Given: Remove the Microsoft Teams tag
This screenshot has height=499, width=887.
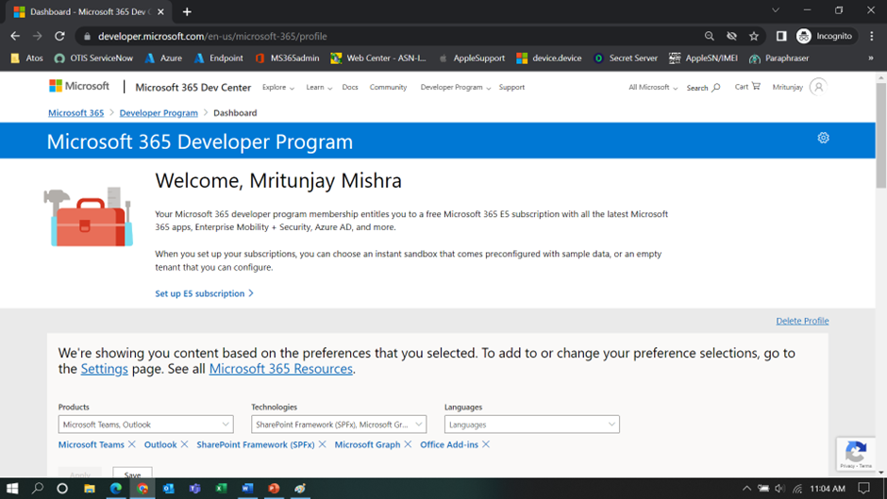Looking at the screenshot, I should [x=132, y=444].
